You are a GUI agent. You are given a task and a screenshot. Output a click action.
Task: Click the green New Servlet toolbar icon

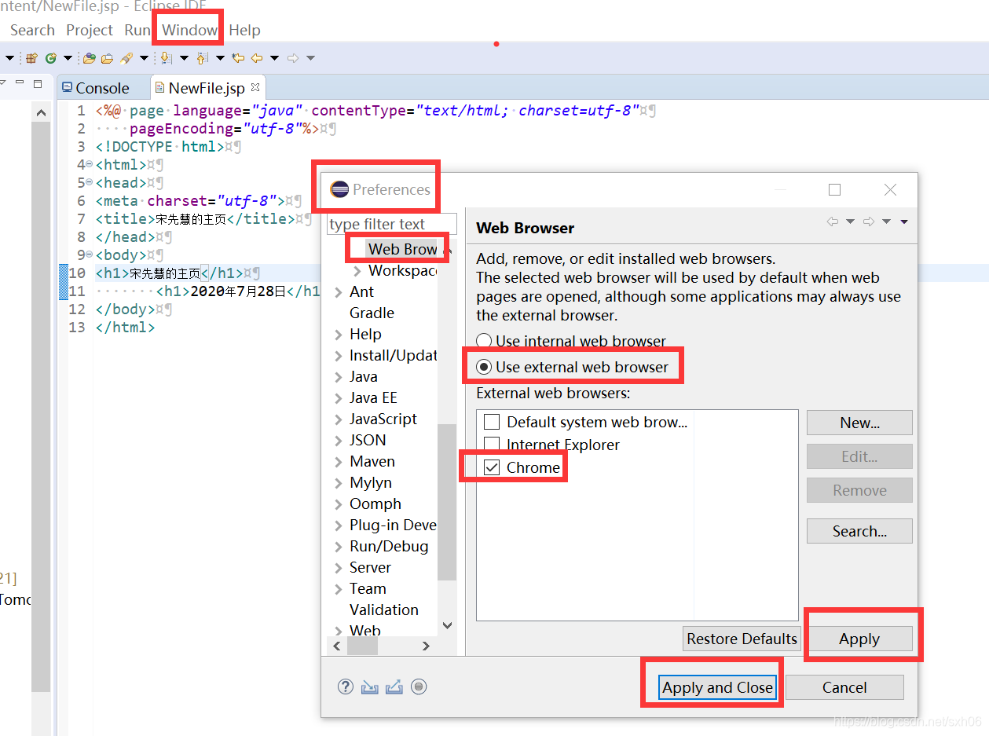[x=51, y=58]
